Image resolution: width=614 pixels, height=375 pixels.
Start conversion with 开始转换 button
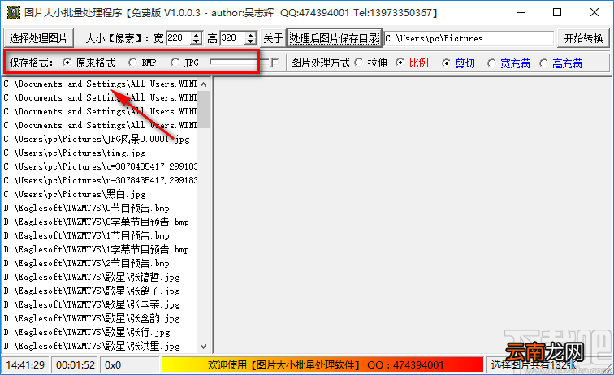point(583,38)
